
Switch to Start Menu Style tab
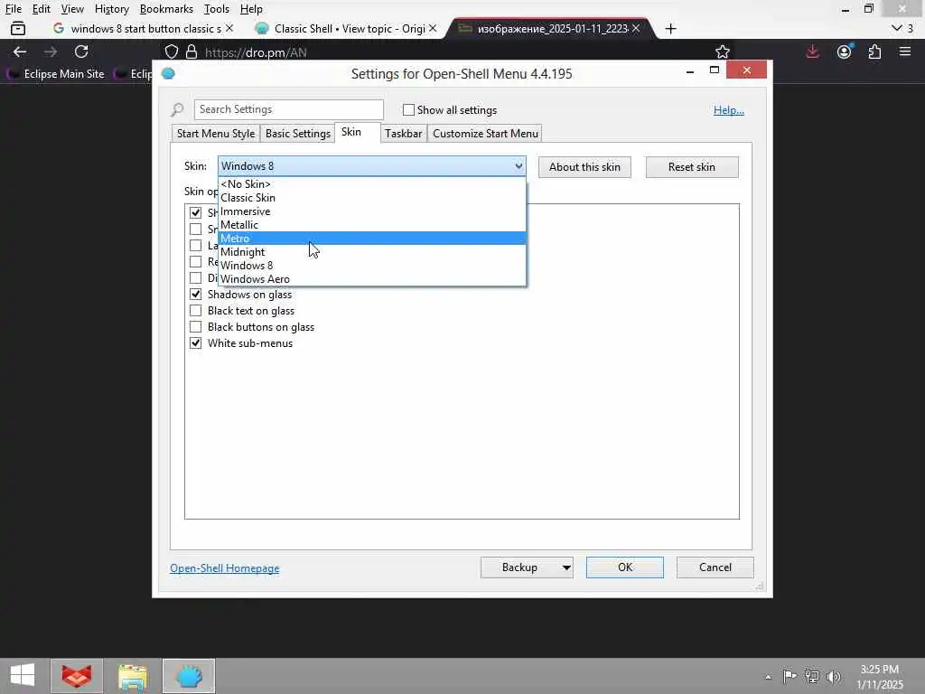216,134
